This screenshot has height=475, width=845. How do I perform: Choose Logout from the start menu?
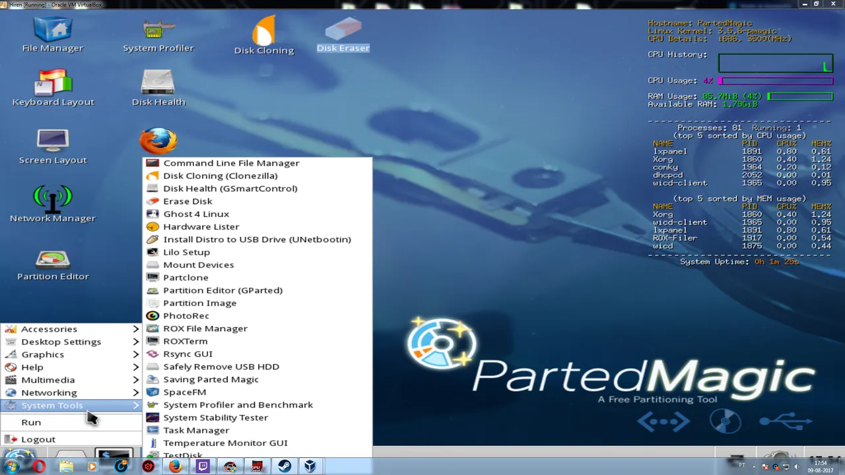click(71, 439)
